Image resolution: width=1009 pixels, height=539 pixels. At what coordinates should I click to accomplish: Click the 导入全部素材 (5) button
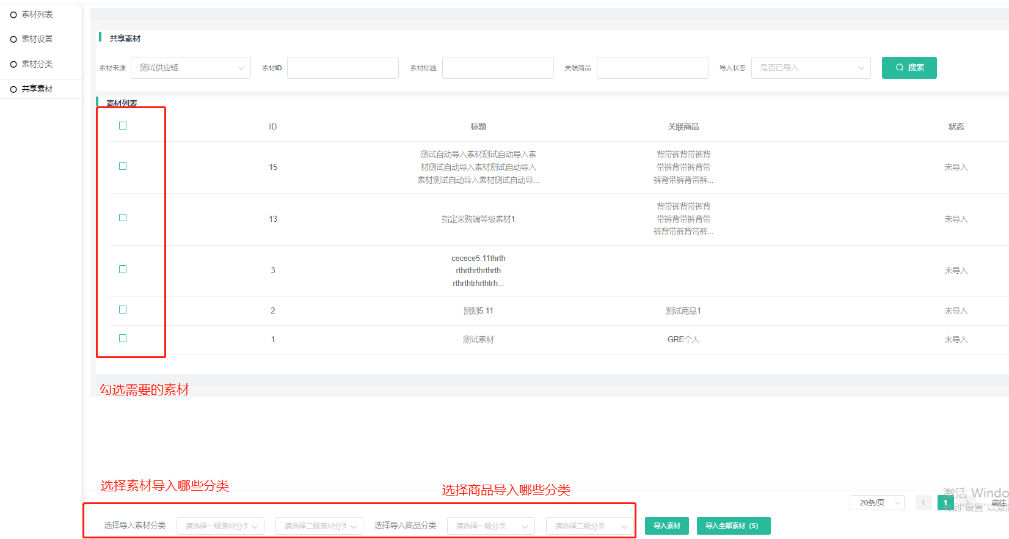click(x=733, y=526)
